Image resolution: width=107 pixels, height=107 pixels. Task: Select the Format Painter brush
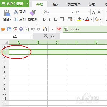[32, 13]
